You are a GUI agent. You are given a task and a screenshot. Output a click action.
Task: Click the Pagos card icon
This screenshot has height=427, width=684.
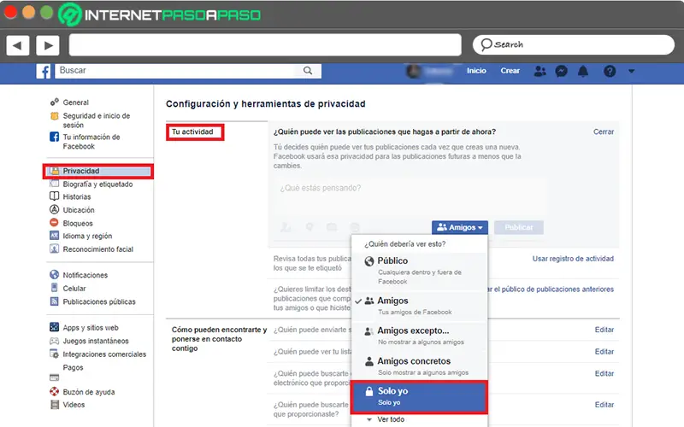(54, 377)
